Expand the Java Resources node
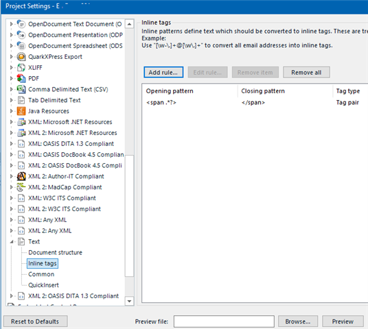 [x=11, y=111]
